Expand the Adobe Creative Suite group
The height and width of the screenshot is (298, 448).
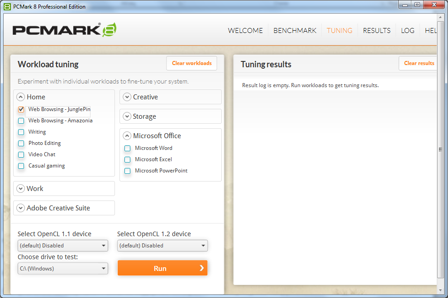20,208
